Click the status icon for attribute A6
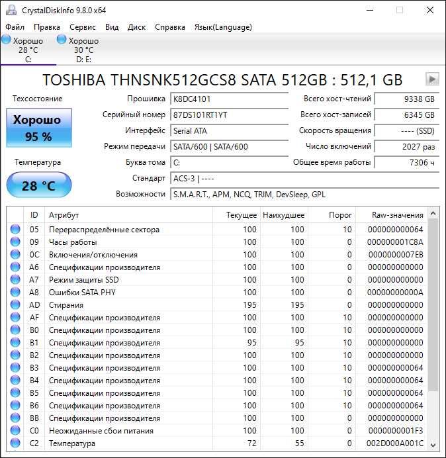The image size is (446, 458). pyautogui.click(x=15, y=267)
